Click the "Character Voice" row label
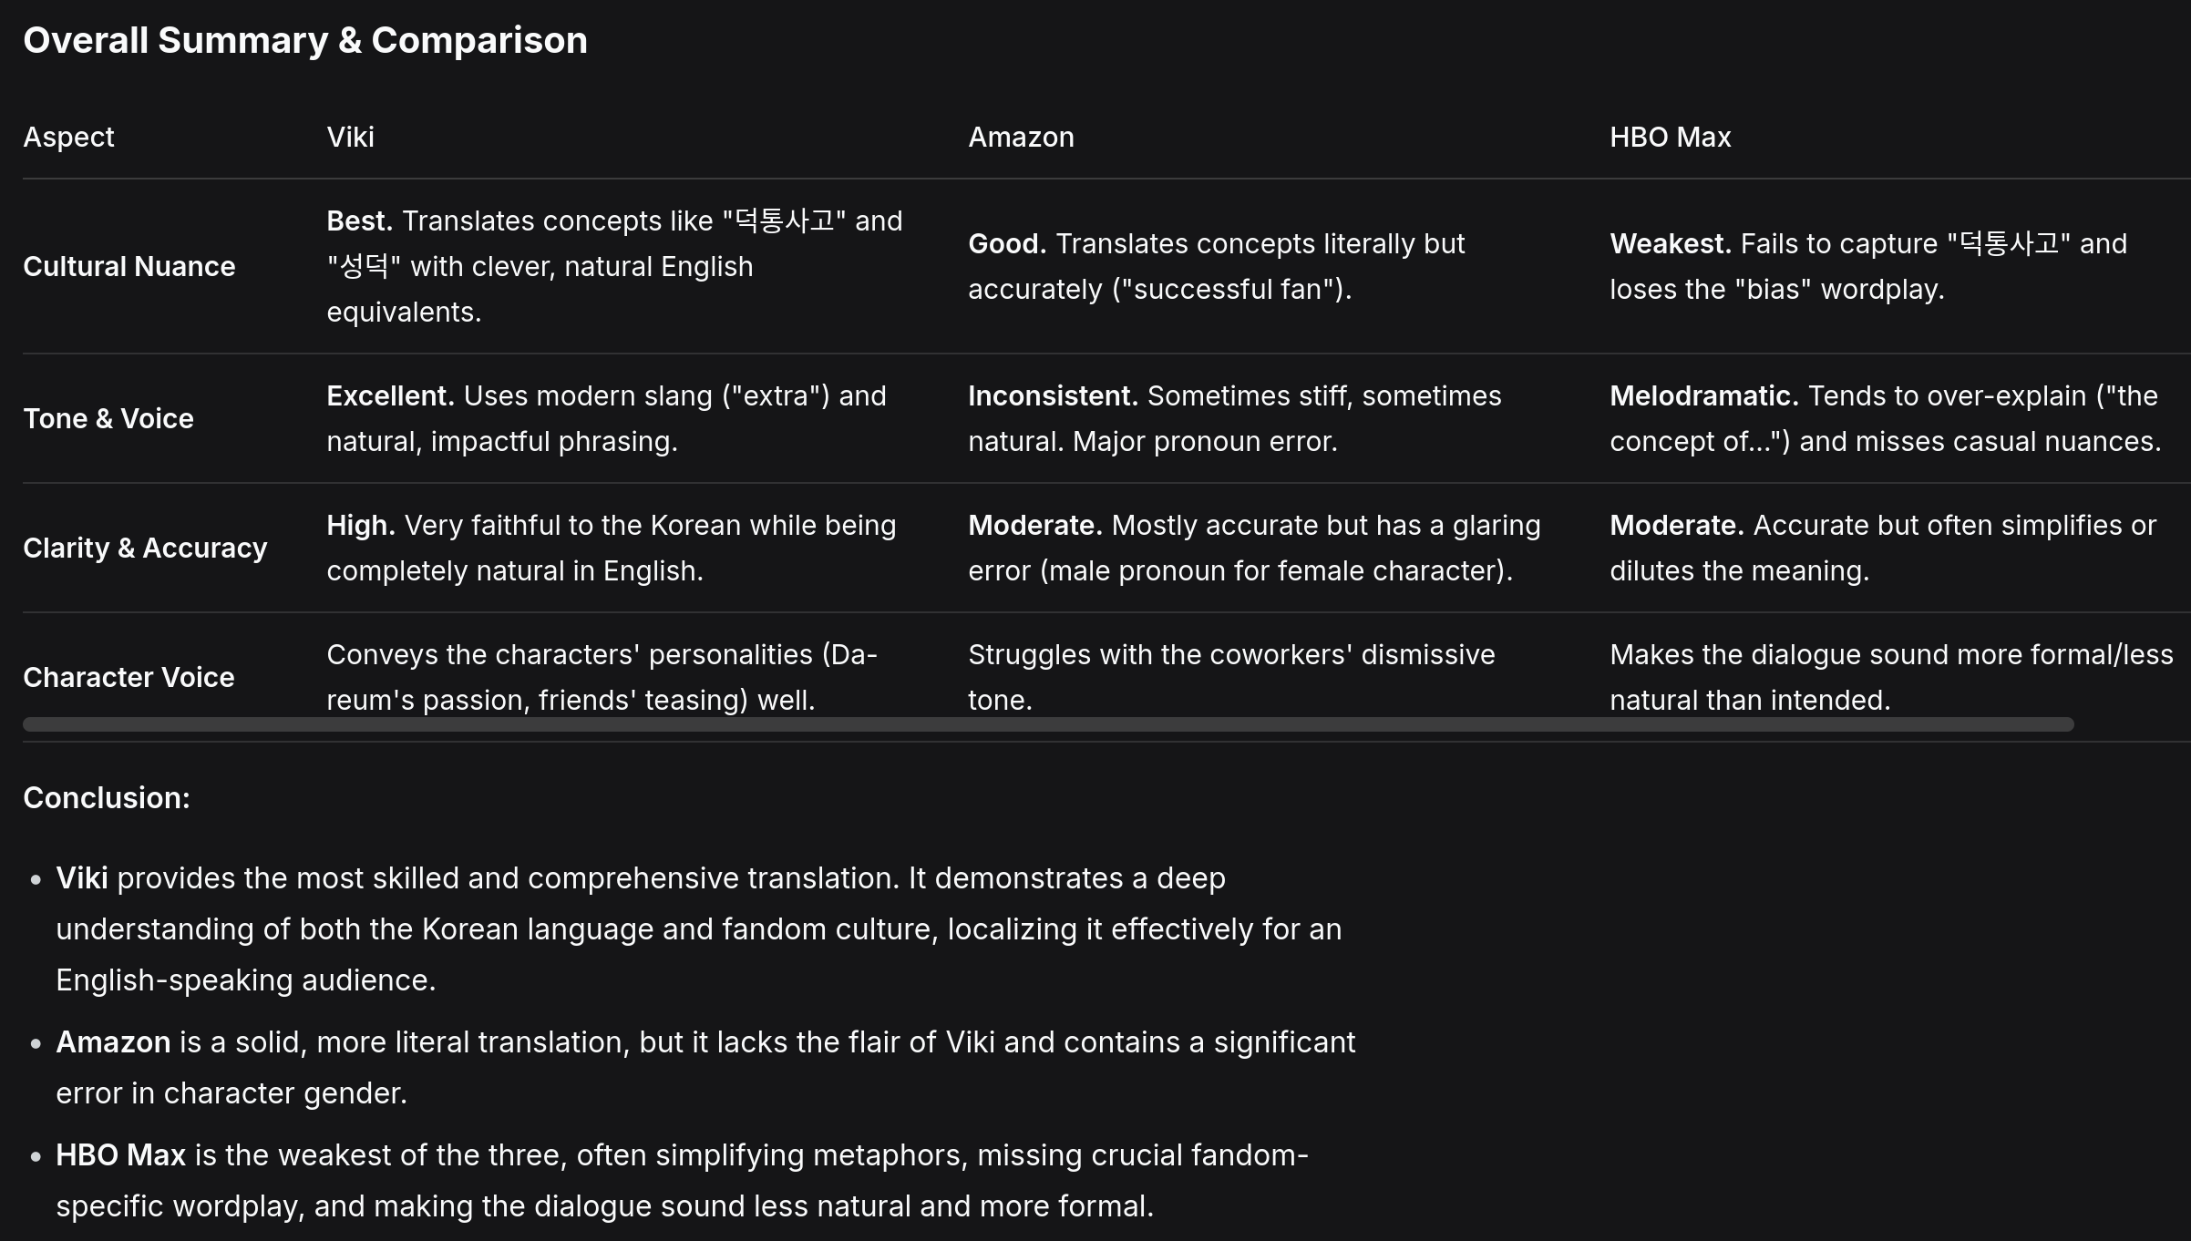 [x=129, y=677]
